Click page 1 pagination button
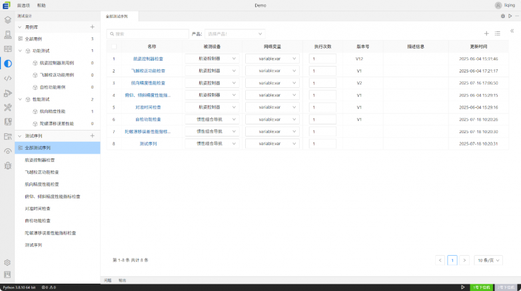The height and width of the screenshot is (291, 521). tap(452, 260)
